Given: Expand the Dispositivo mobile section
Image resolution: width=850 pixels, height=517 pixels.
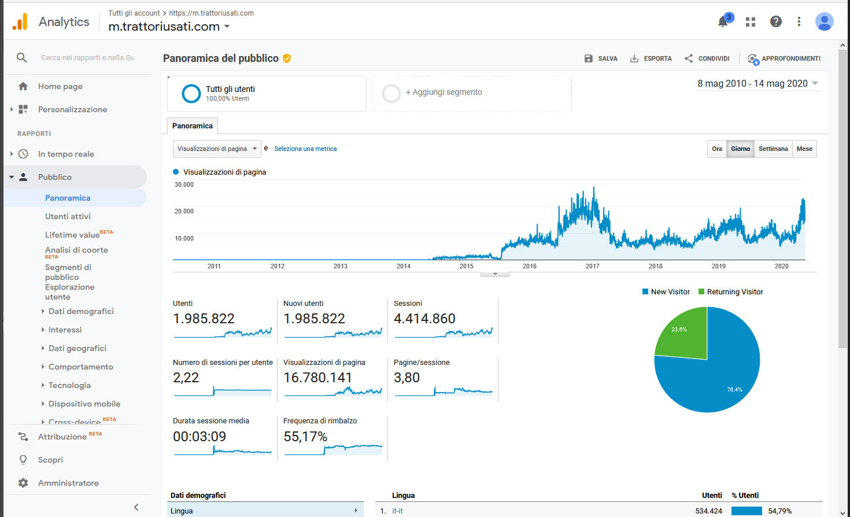Looking at the screenshot, I should pos(43,404).
